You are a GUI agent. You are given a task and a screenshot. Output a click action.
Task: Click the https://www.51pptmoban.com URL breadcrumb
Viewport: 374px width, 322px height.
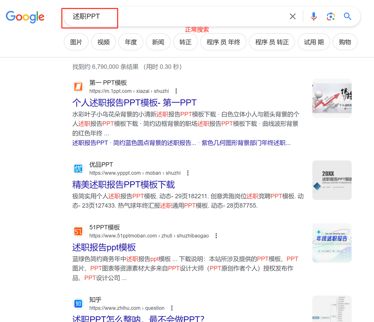149,236
